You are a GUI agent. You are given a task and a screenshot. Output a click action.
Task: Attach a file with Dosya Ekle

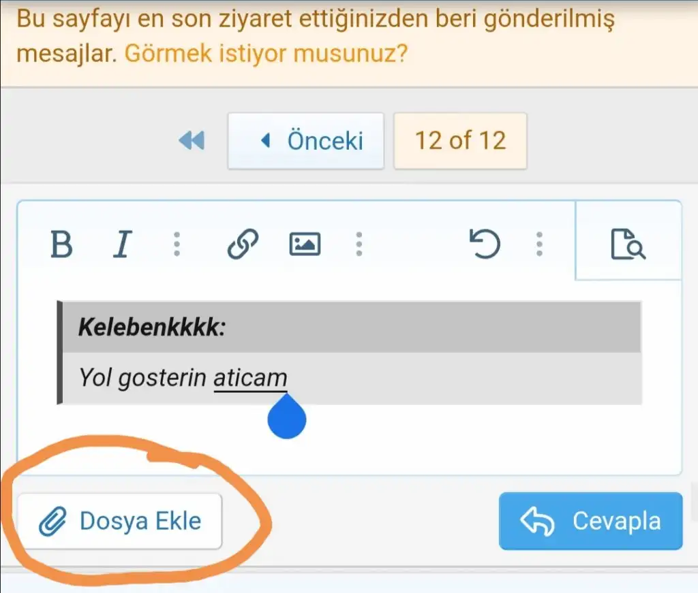click(x=120, y=522)
